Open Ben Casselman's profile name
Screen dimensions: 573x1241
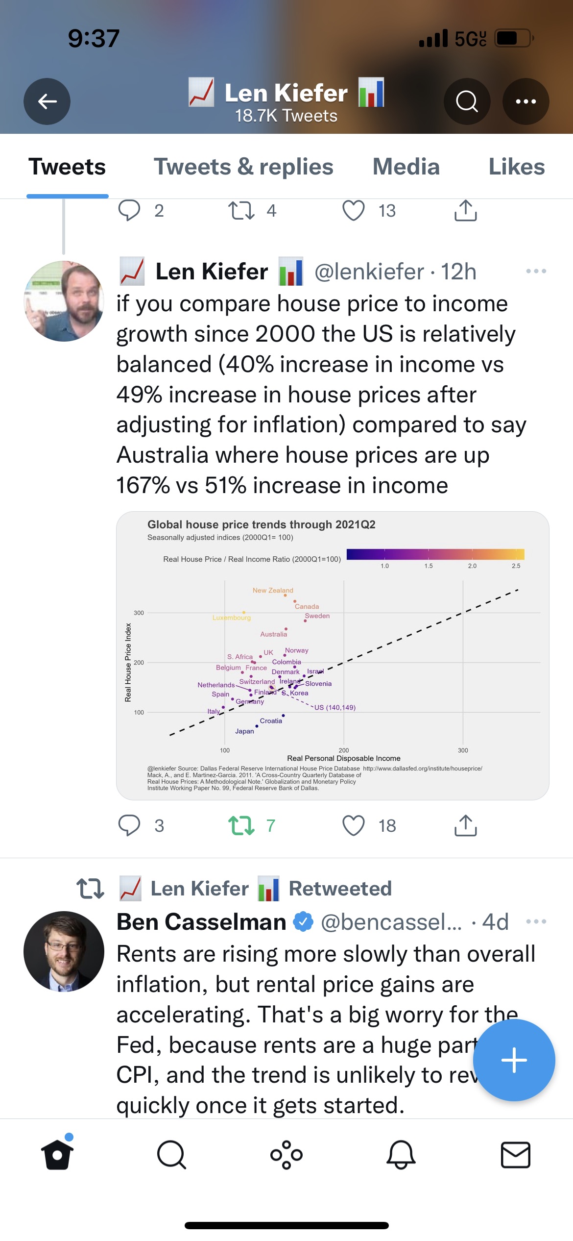(x=201, y=922)
